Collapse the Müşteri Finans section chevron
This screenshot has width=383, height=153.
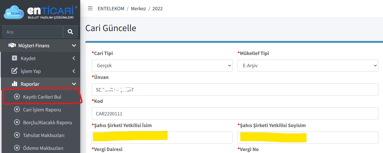pyautogui.click(x=74, y=46)
